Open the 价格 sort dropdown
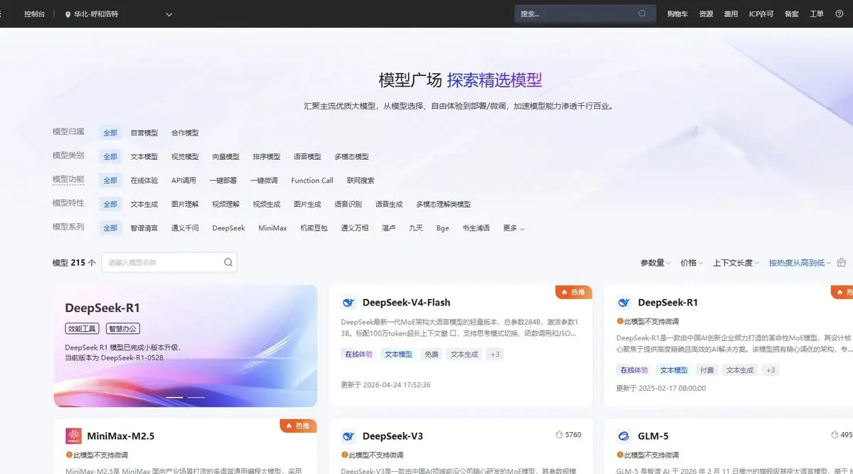 click(x=692, y=262)
